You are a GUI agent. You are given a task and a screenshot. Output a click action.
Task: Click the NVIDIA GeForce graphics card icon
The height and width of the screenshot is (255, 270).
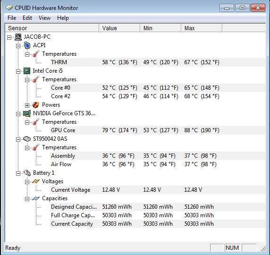click(x=27, y=113)
